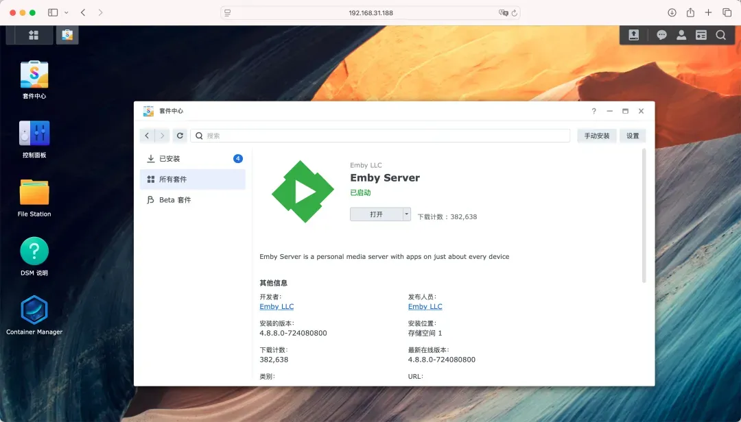Click the translate icon in address bar
Screen dimensions: 741x422
click(x=504, y=13)
